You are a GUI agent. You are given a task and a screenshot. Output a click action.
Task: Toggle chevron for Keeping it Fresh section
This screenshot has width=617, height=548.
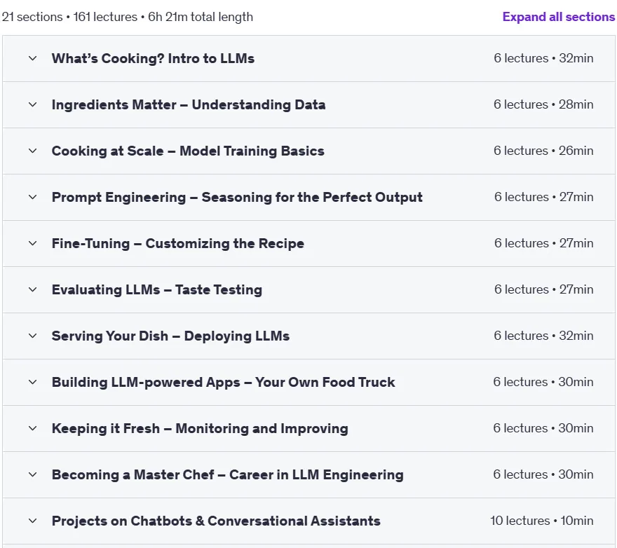[x=33, y=428]
